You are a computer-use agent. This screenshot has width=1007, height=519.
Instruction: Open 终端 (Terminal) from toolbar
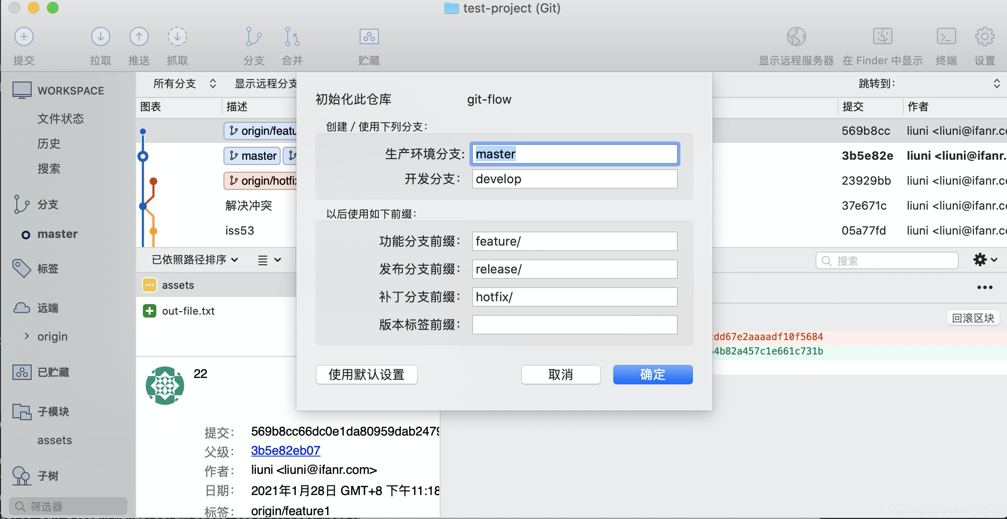coord(946,37)
